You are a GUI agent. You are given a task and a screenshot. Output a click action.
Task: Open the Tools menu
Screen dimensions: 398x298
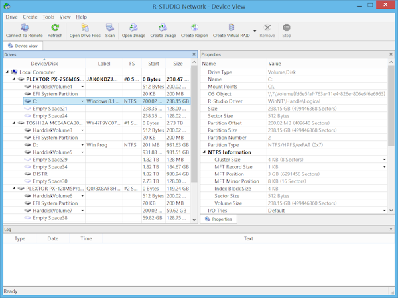tap(48, 16)
